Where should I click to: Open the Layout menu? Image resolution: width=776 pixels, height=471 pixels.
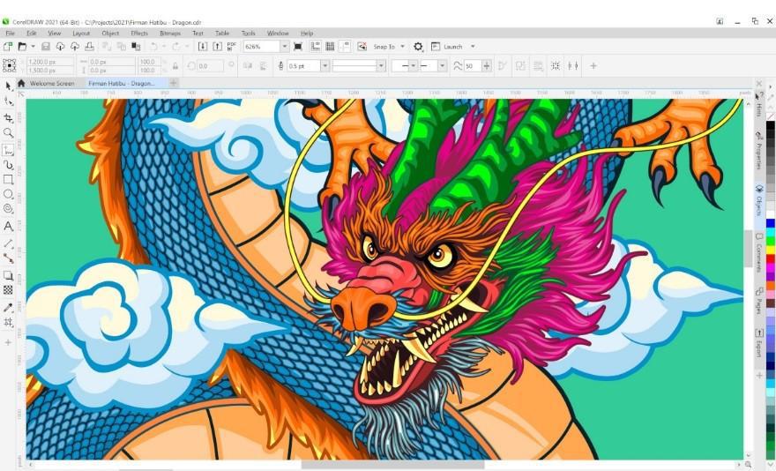click(81, 34)
